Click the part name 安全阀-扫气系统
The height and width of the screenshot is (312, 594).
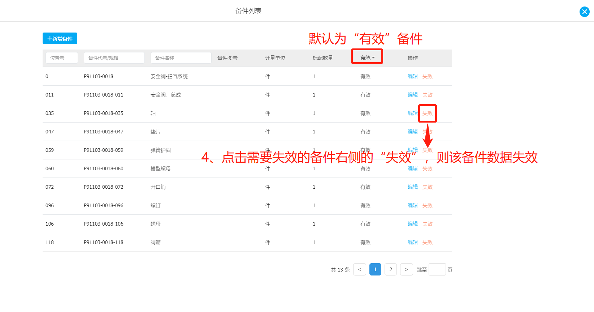pyautogui.click(x=169, y=76)
